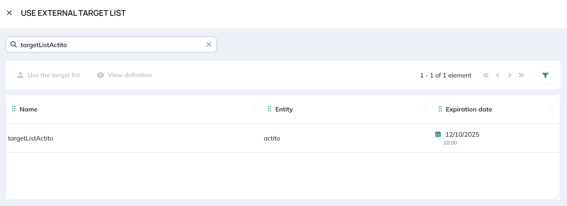Click the upload icon beside Use the target list
Viewport: 567px width, 206px height.
tap(20, 75)
